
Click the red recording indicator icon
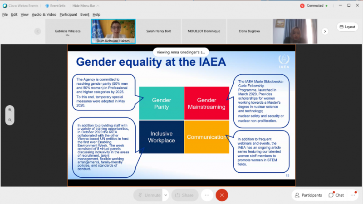(302, 6)
